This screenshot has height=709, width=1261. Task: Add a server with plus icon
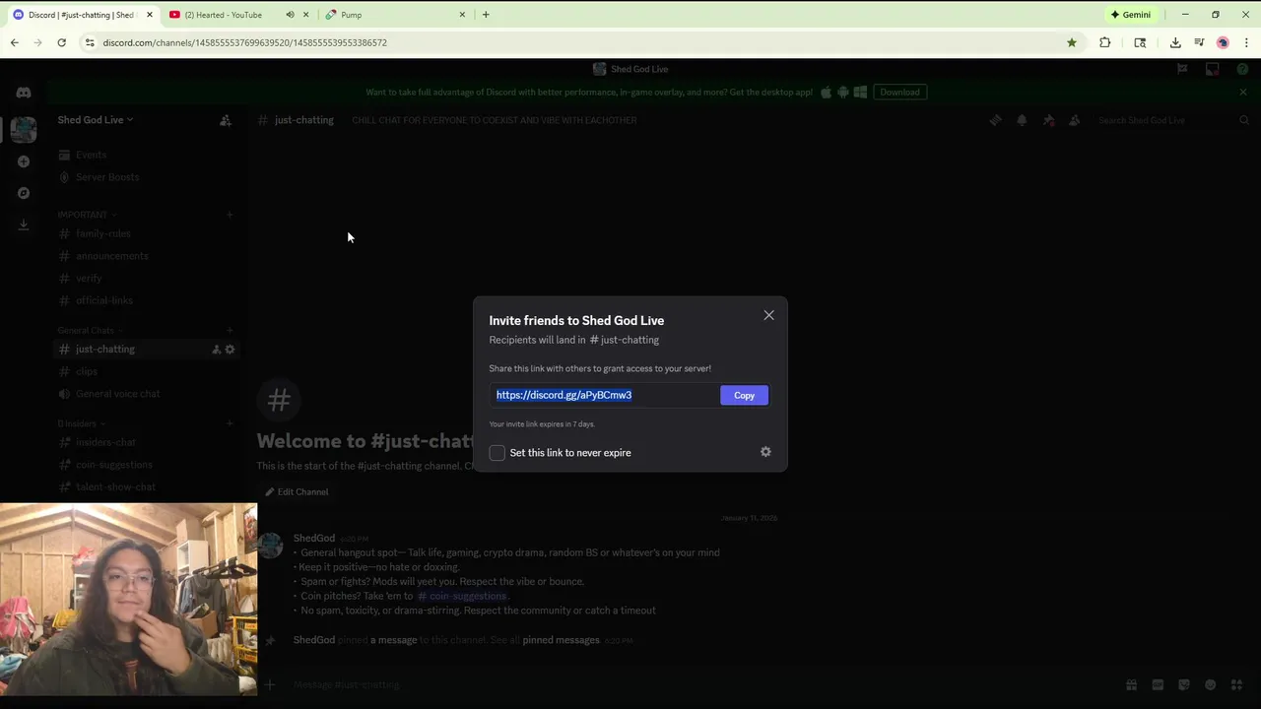(24, 161)
